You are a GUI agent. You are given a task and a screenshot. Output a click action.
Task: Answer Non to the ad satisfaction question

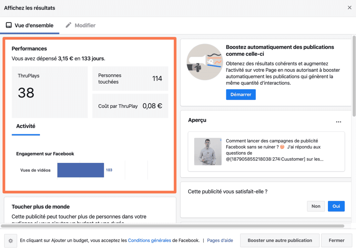(316, 206)
